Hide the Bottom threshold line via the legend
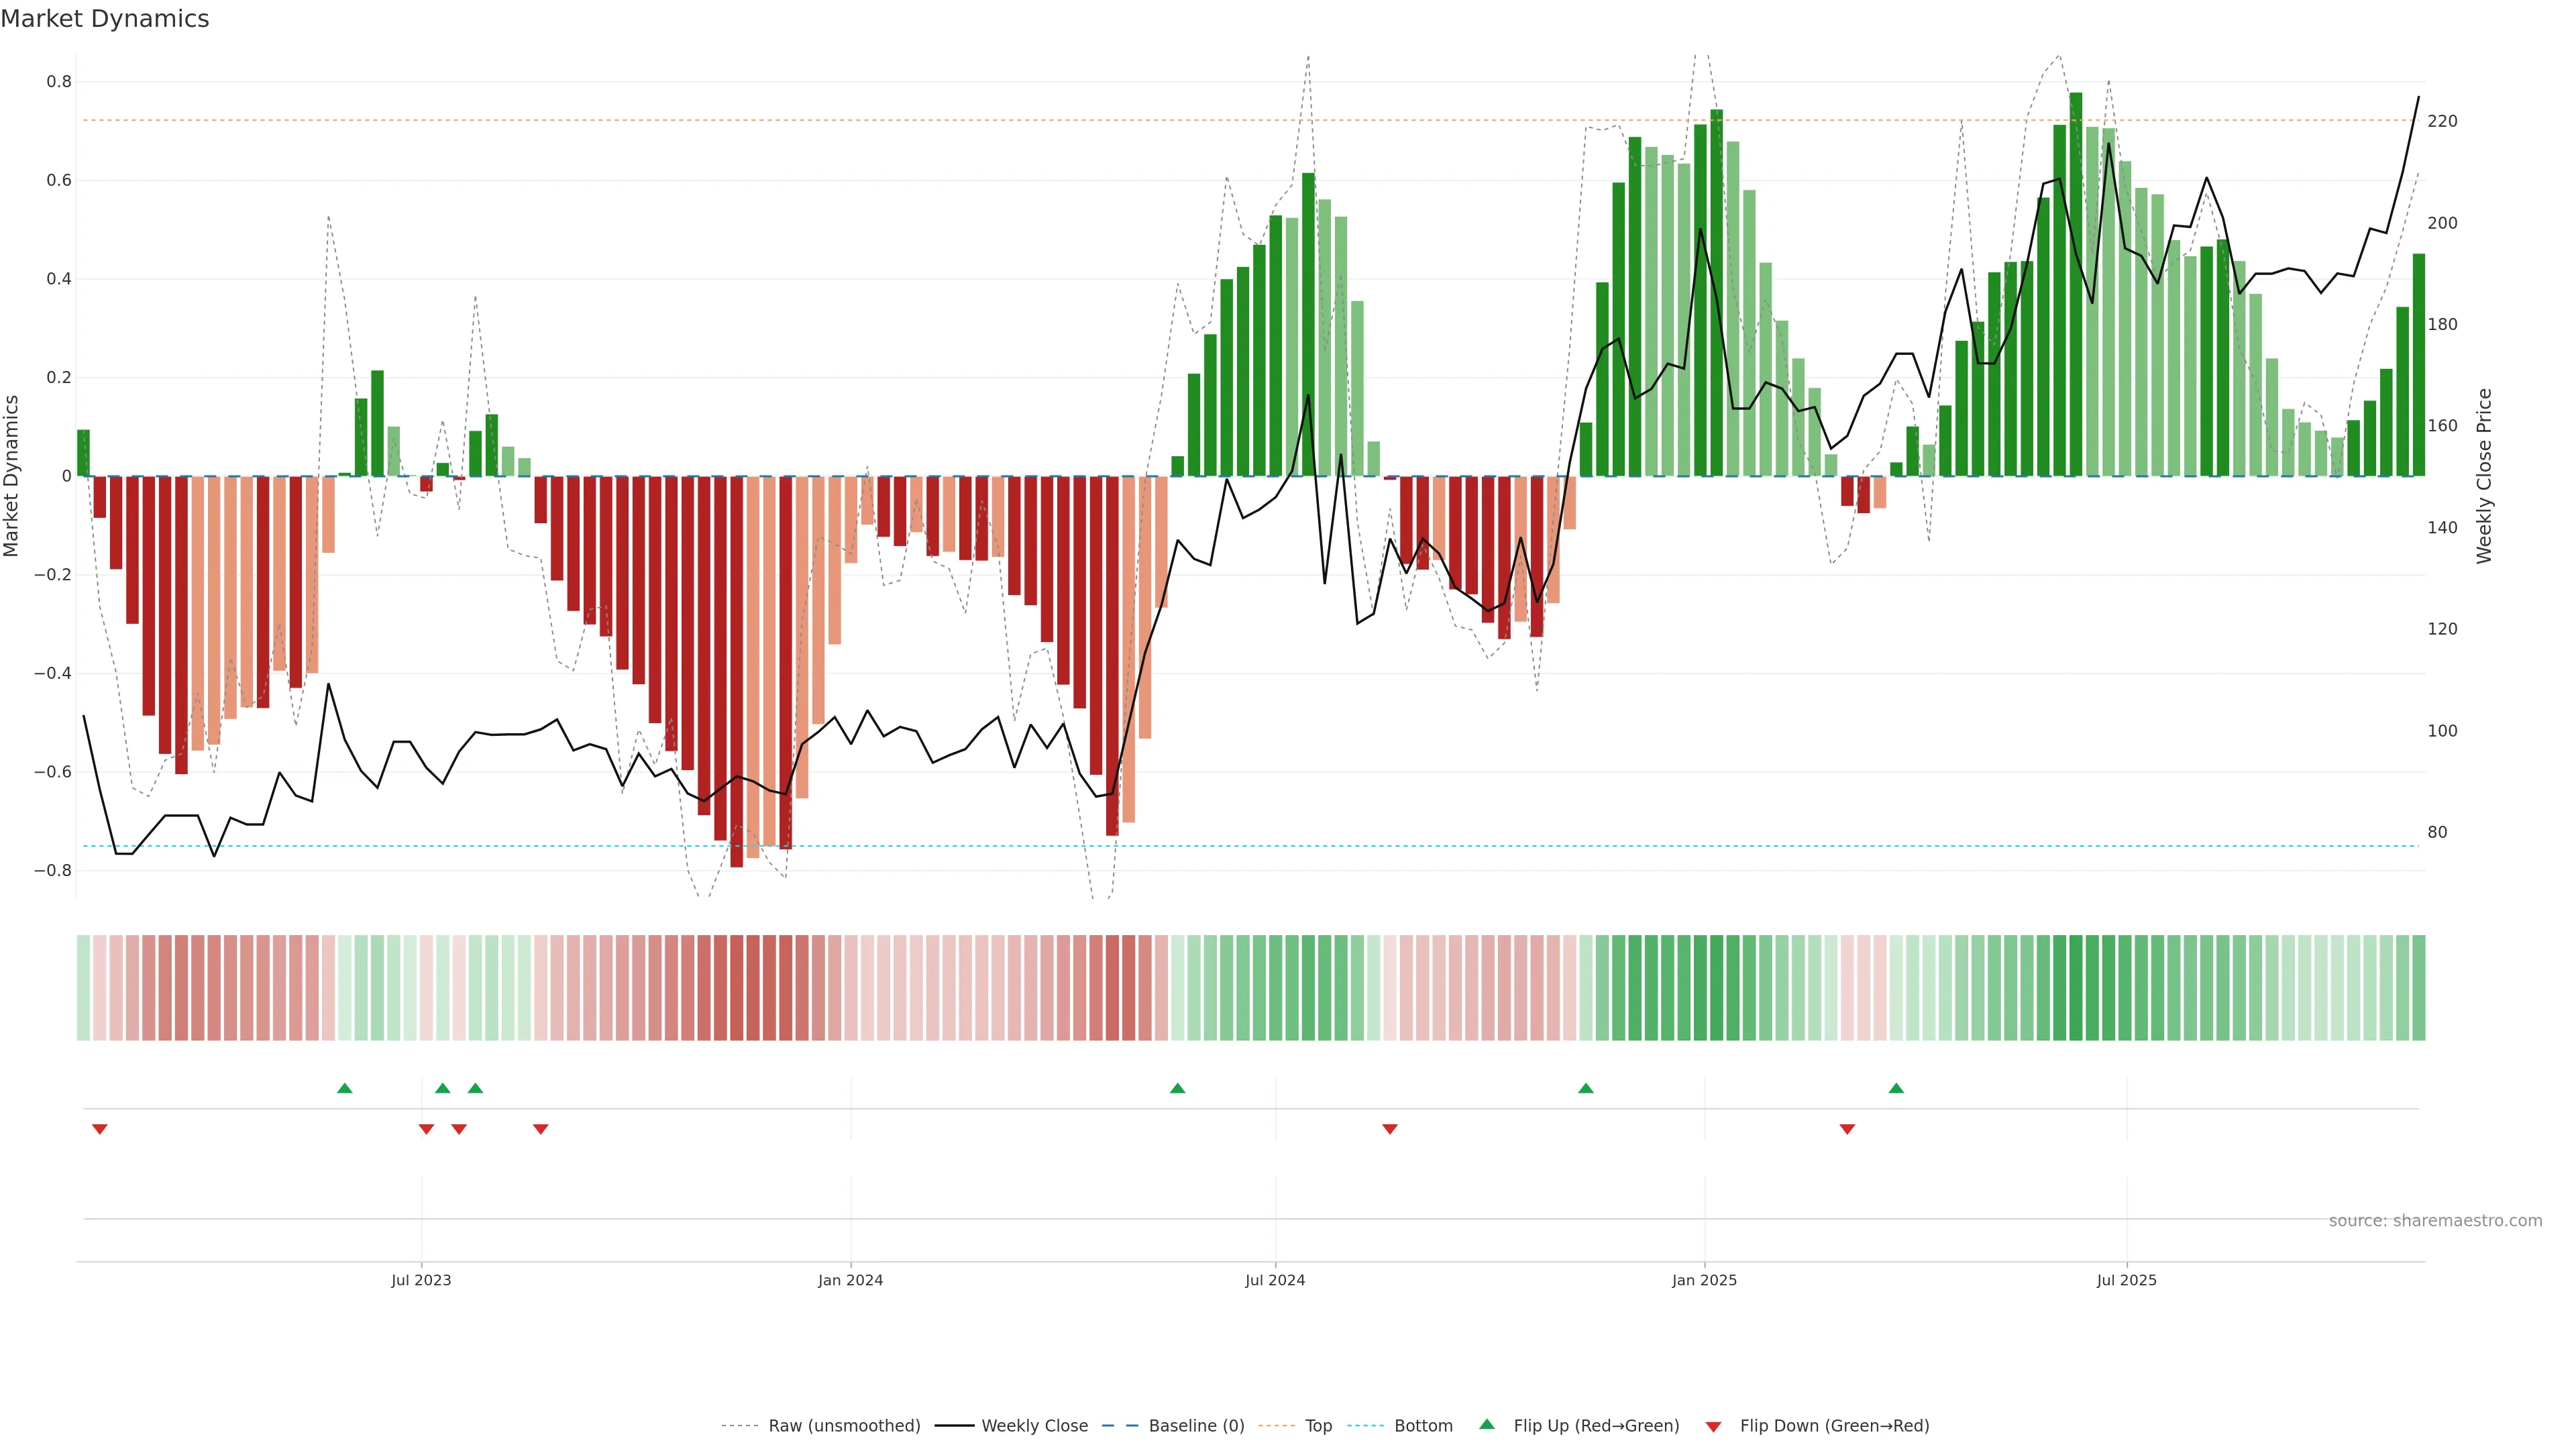2576x1449 pixels. (x=1423, y=1426)
